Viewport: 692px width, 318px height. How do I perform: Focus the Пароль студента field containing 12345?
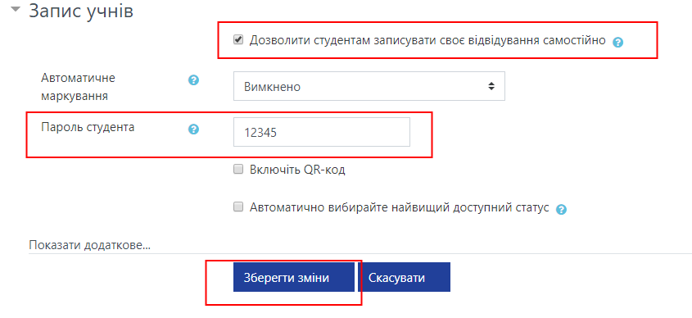pyautogui.click(x=322, y=132)
